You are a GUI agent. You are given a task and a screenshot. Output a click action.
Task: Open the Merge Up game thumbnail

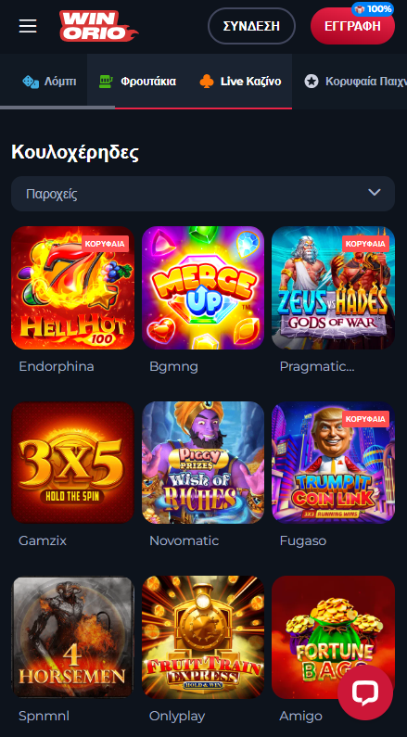click(x=203, y=287)
